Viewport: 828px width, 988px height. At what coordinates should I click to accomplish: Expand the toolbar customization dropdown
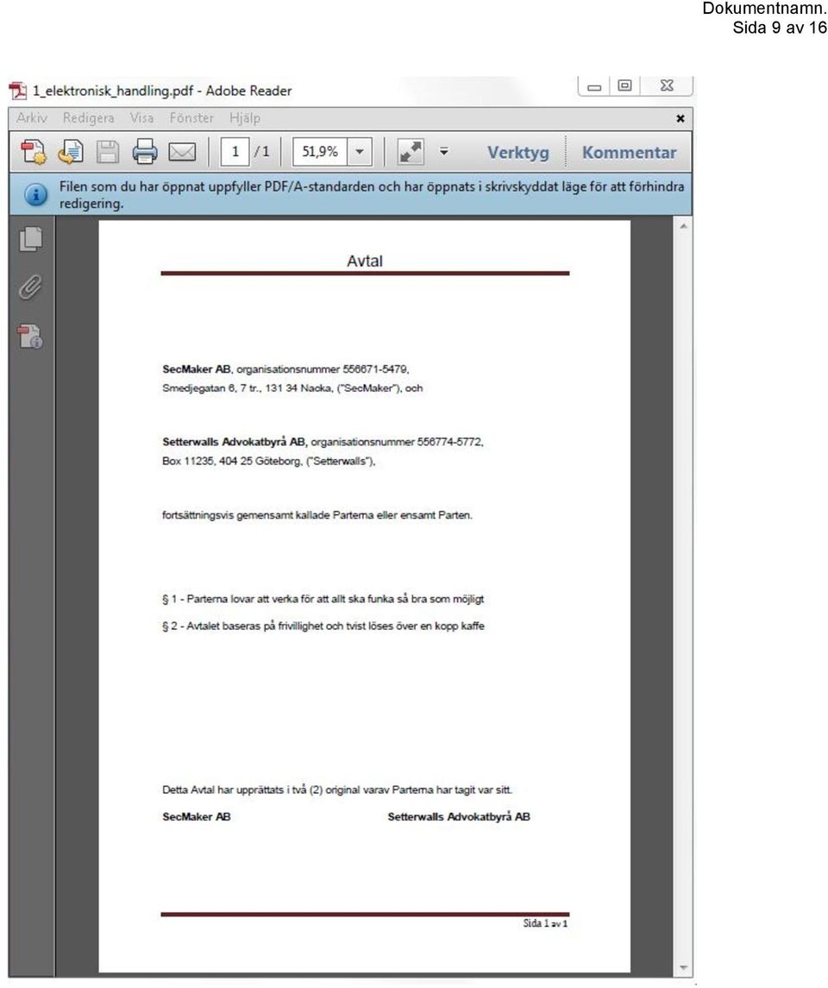pyautogui.click(x=444, y=152)
